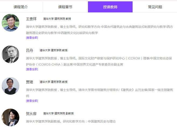Click the teacher name 贺从容
The image size is (177, 127).
pos(31,113)
